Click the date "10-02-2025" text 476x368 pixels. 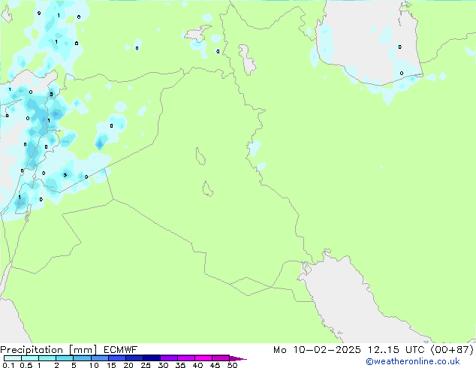(x=327, y=350)
